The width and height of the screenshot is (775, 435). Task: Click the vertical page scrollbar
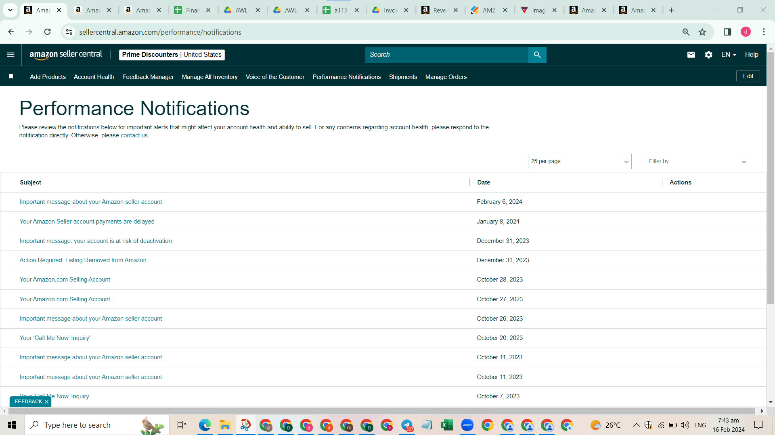[x=771, y=177]
